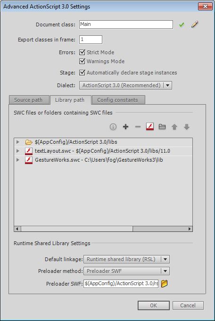This screenshot has width=215, height=321.
Task: Select the $(AppConfig)/ActionScript 3.0/libs text
Action: pos(76,142)
